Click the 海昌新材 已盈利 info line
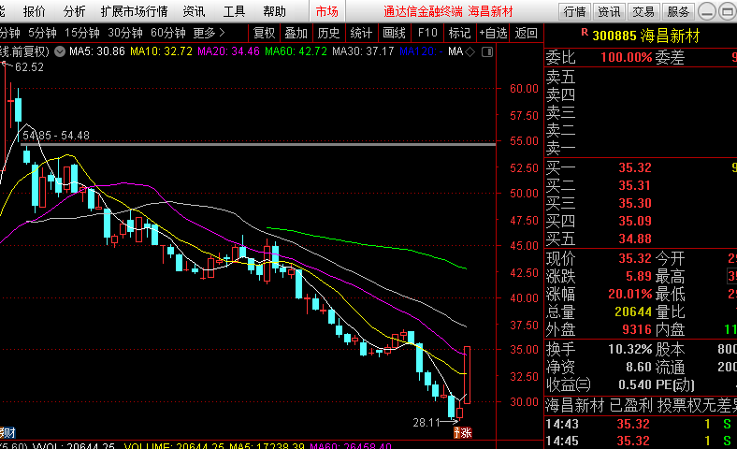 point(641,405)
